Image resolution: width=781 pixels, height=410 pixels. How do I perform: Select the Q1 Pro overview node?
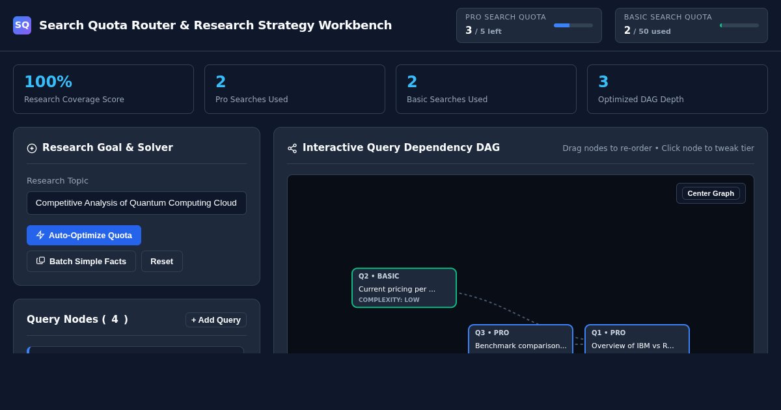(637, 339)
